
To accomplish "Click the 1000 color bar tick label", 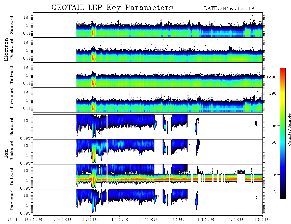I will 271,77.
